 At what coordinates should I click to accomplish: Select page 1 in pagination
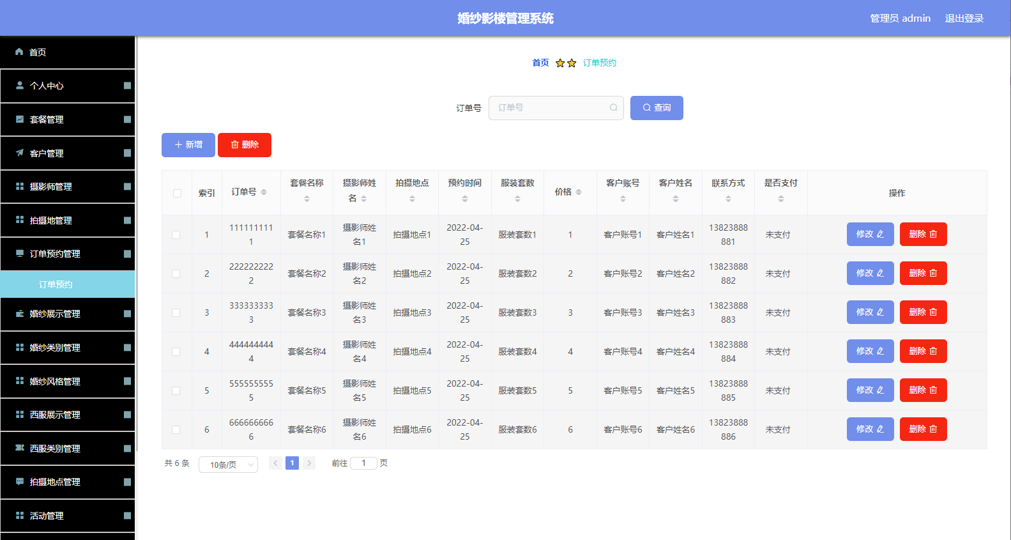coord(292,463)
